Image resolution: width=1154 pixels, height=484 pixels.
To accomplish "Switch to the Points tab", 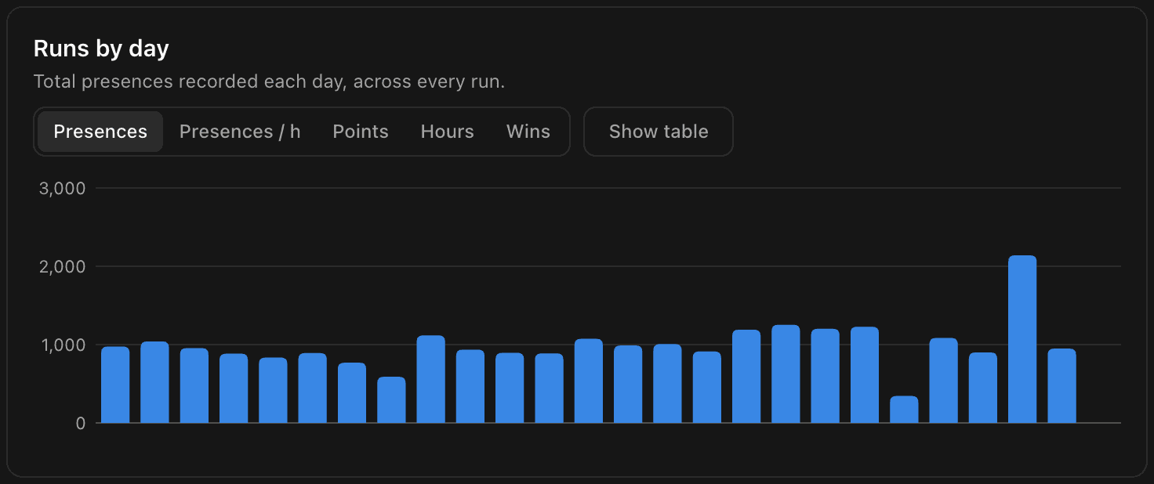I will point(361,132).
